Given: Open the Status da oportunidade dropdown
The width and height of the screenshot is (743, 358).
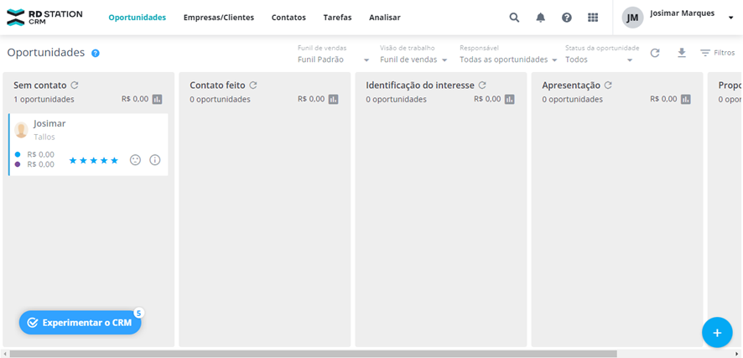Looking at the screenshot, I should 599,60.
